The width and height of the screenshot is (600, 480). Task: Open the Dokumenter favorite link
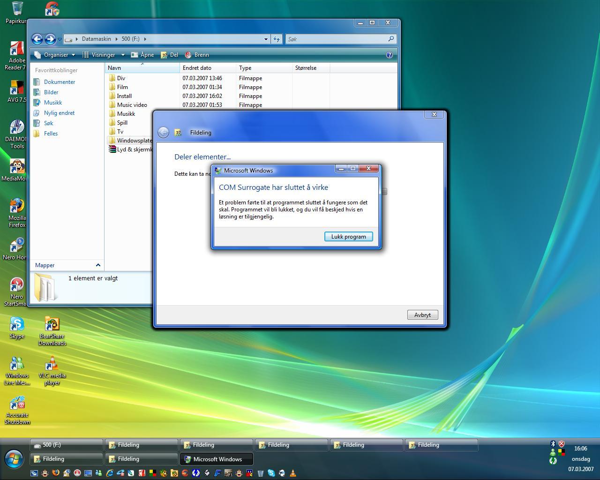[x=60, y=82]
